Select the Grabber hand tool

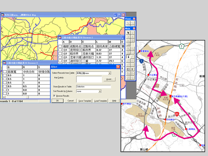click(133, 52)
